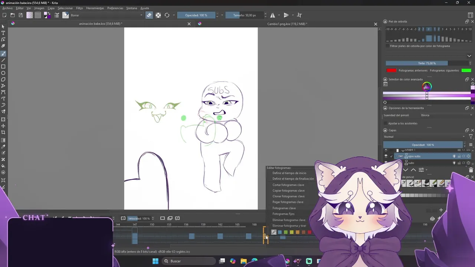
Task: Open Suavidad del pincel Básica dropdown
Action: coord(446,115)
